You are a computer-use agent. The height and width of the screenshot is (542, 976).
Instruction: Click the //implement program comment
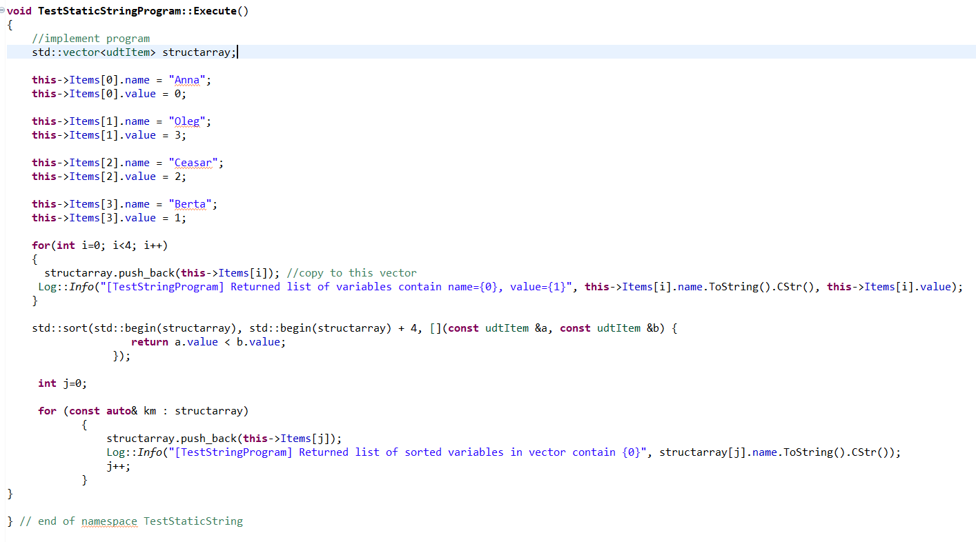pyautogui.click(x=90, y=39)
